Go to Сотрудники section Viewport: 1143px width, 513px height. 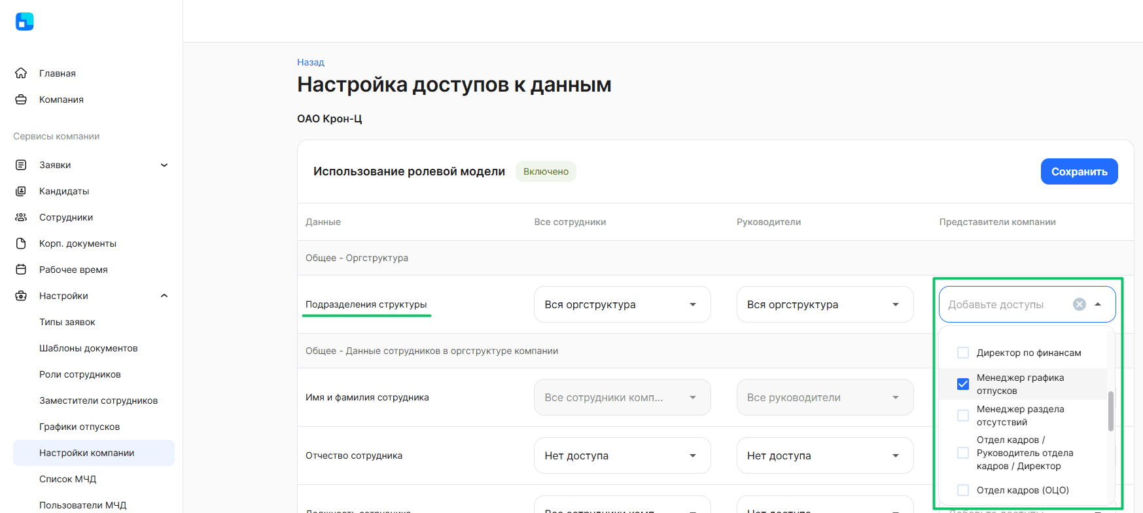coord(66,217)
